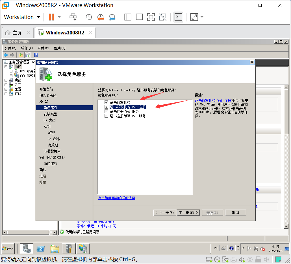The height and width of the screenshot is (264, 291).
Task: Go to 服务器角色 wizard step
Action: [48, 95]
